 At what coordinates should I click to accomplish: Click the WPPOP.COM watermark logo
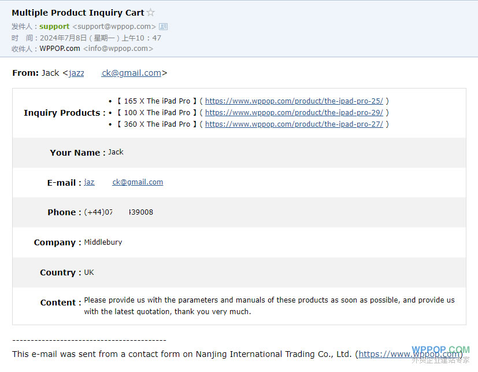pyautogui.click(x=440, y=350)
